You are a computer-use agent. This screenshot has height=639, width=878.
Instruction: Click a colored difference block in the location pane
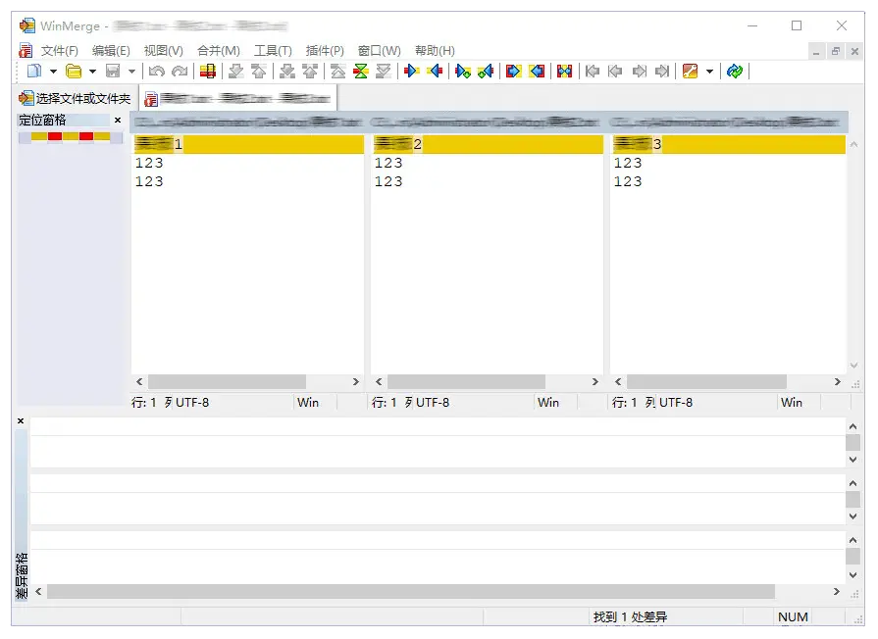54,136
